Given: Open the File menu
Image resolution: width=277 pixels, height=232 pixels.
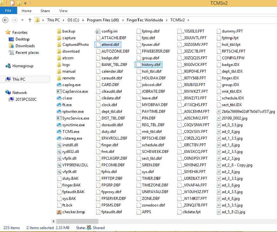Looking at the screenshot, I should (x=8, y=11).
